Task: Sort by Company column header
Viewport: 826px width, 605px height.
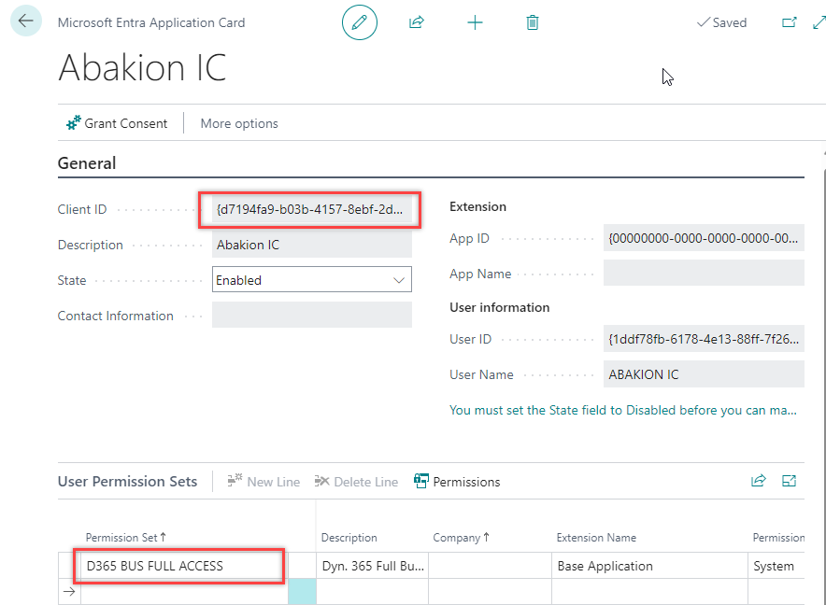Action: pos(461,538)
